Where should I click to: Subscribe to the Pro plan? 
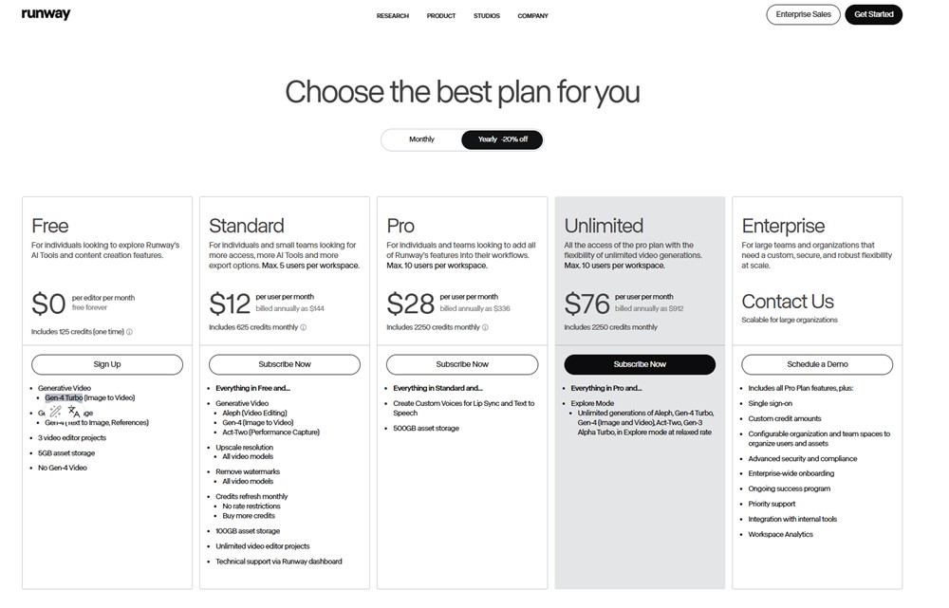462,364
